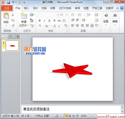This screenshot has height=119, width=125.
Task: Select slide 1 thumbnail in the panel
Action: click(x=12, y=46)
